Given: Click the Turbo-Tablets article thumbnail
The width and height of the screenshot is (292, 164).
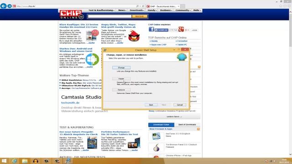Looking at the screenshot, I should (x=134, y=143).
